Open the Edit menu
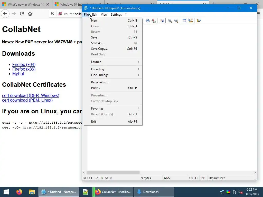Image resolution: width=263 pixels, height=197 pixels. (x=95, y=15)
